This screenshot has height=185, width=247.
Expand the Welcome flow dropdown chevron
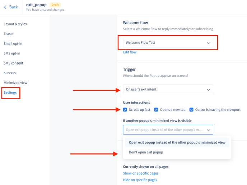[208, 43]
